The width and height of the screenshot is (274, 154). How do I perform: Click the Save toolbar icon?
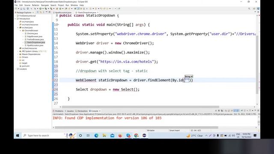[x=21, y=9]
